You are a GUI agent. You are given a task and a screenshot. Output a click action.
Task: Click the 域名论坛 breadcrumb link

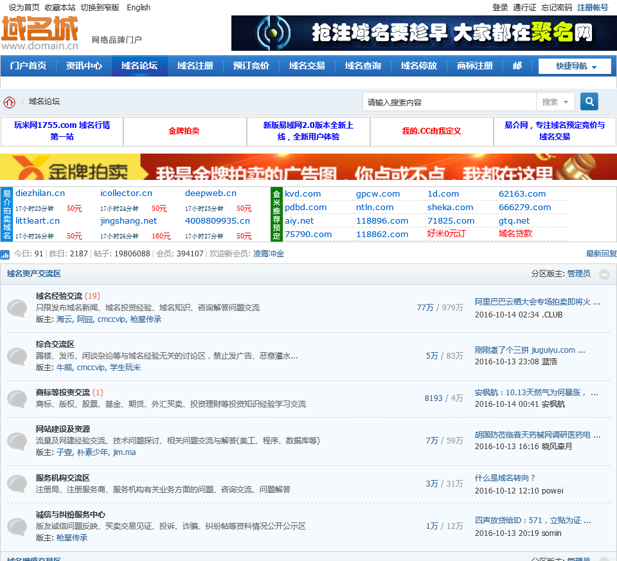(44, 102)
